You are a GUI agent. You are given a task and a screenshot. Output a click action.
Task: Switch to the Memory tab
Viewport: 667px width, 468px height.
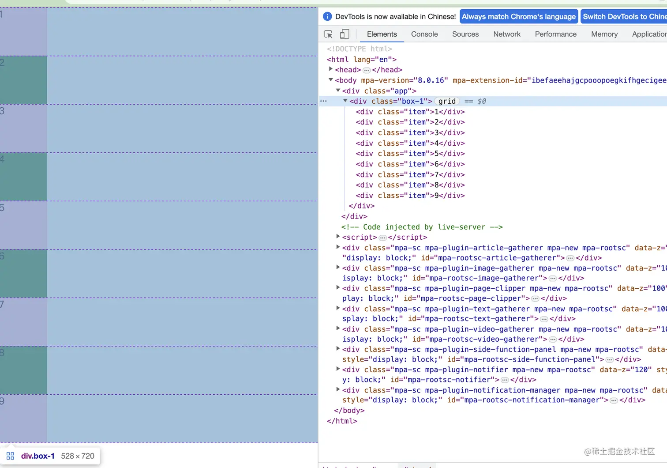604,34
